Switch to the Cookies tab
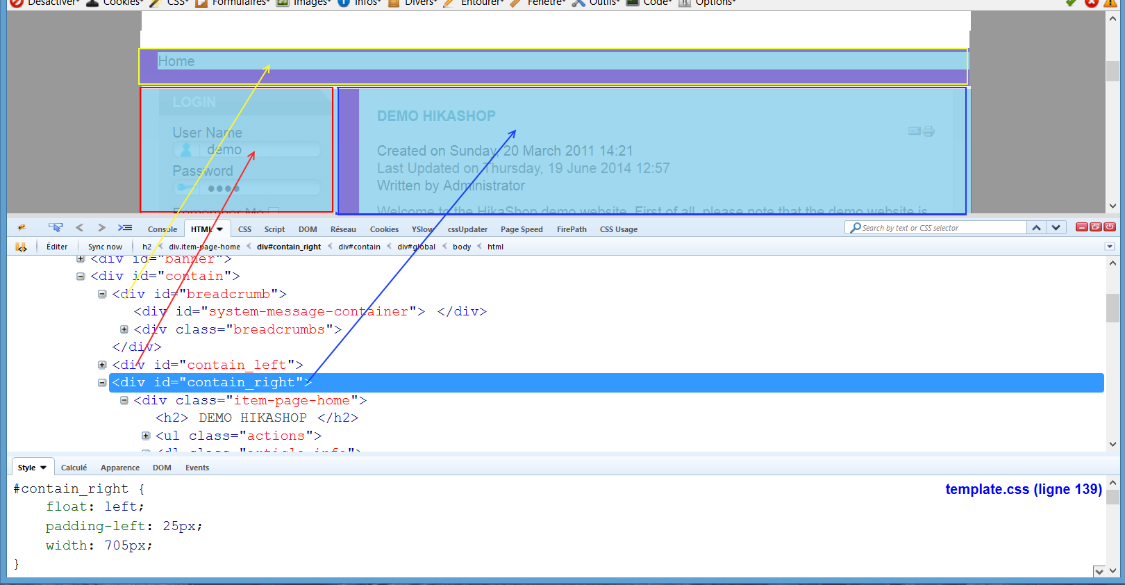1125x585 pixels. pyautogui.click(x=384, y=229)
